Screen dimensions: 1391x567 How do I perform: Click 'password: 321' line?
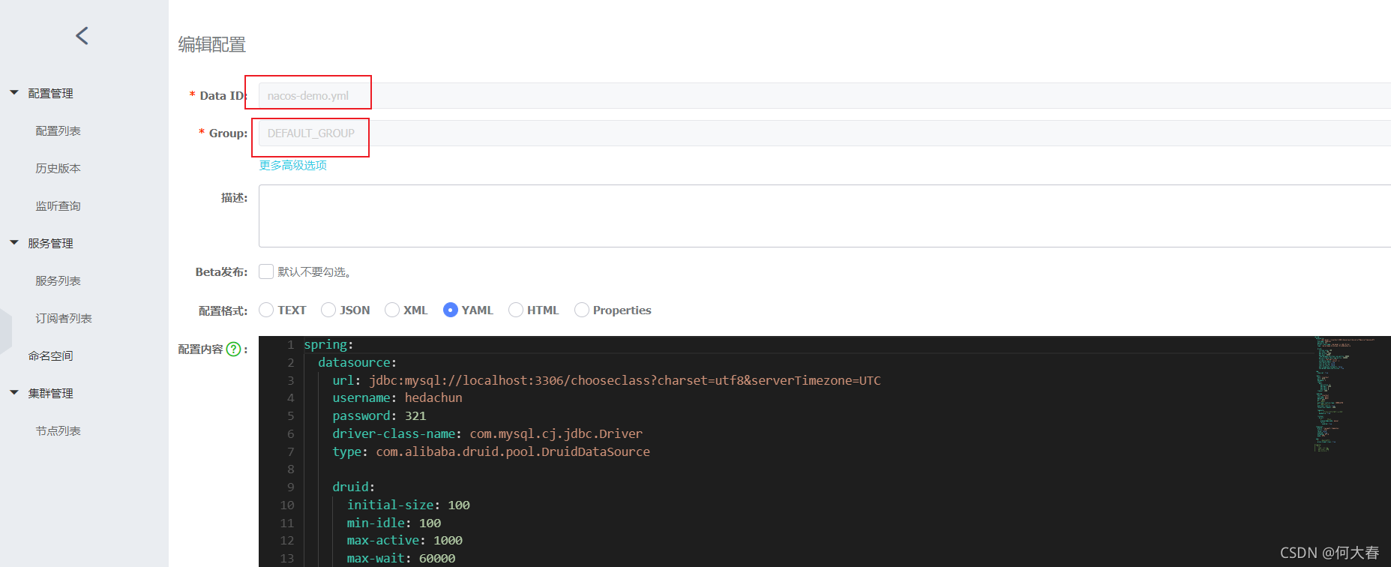click(x=379, y=415)
